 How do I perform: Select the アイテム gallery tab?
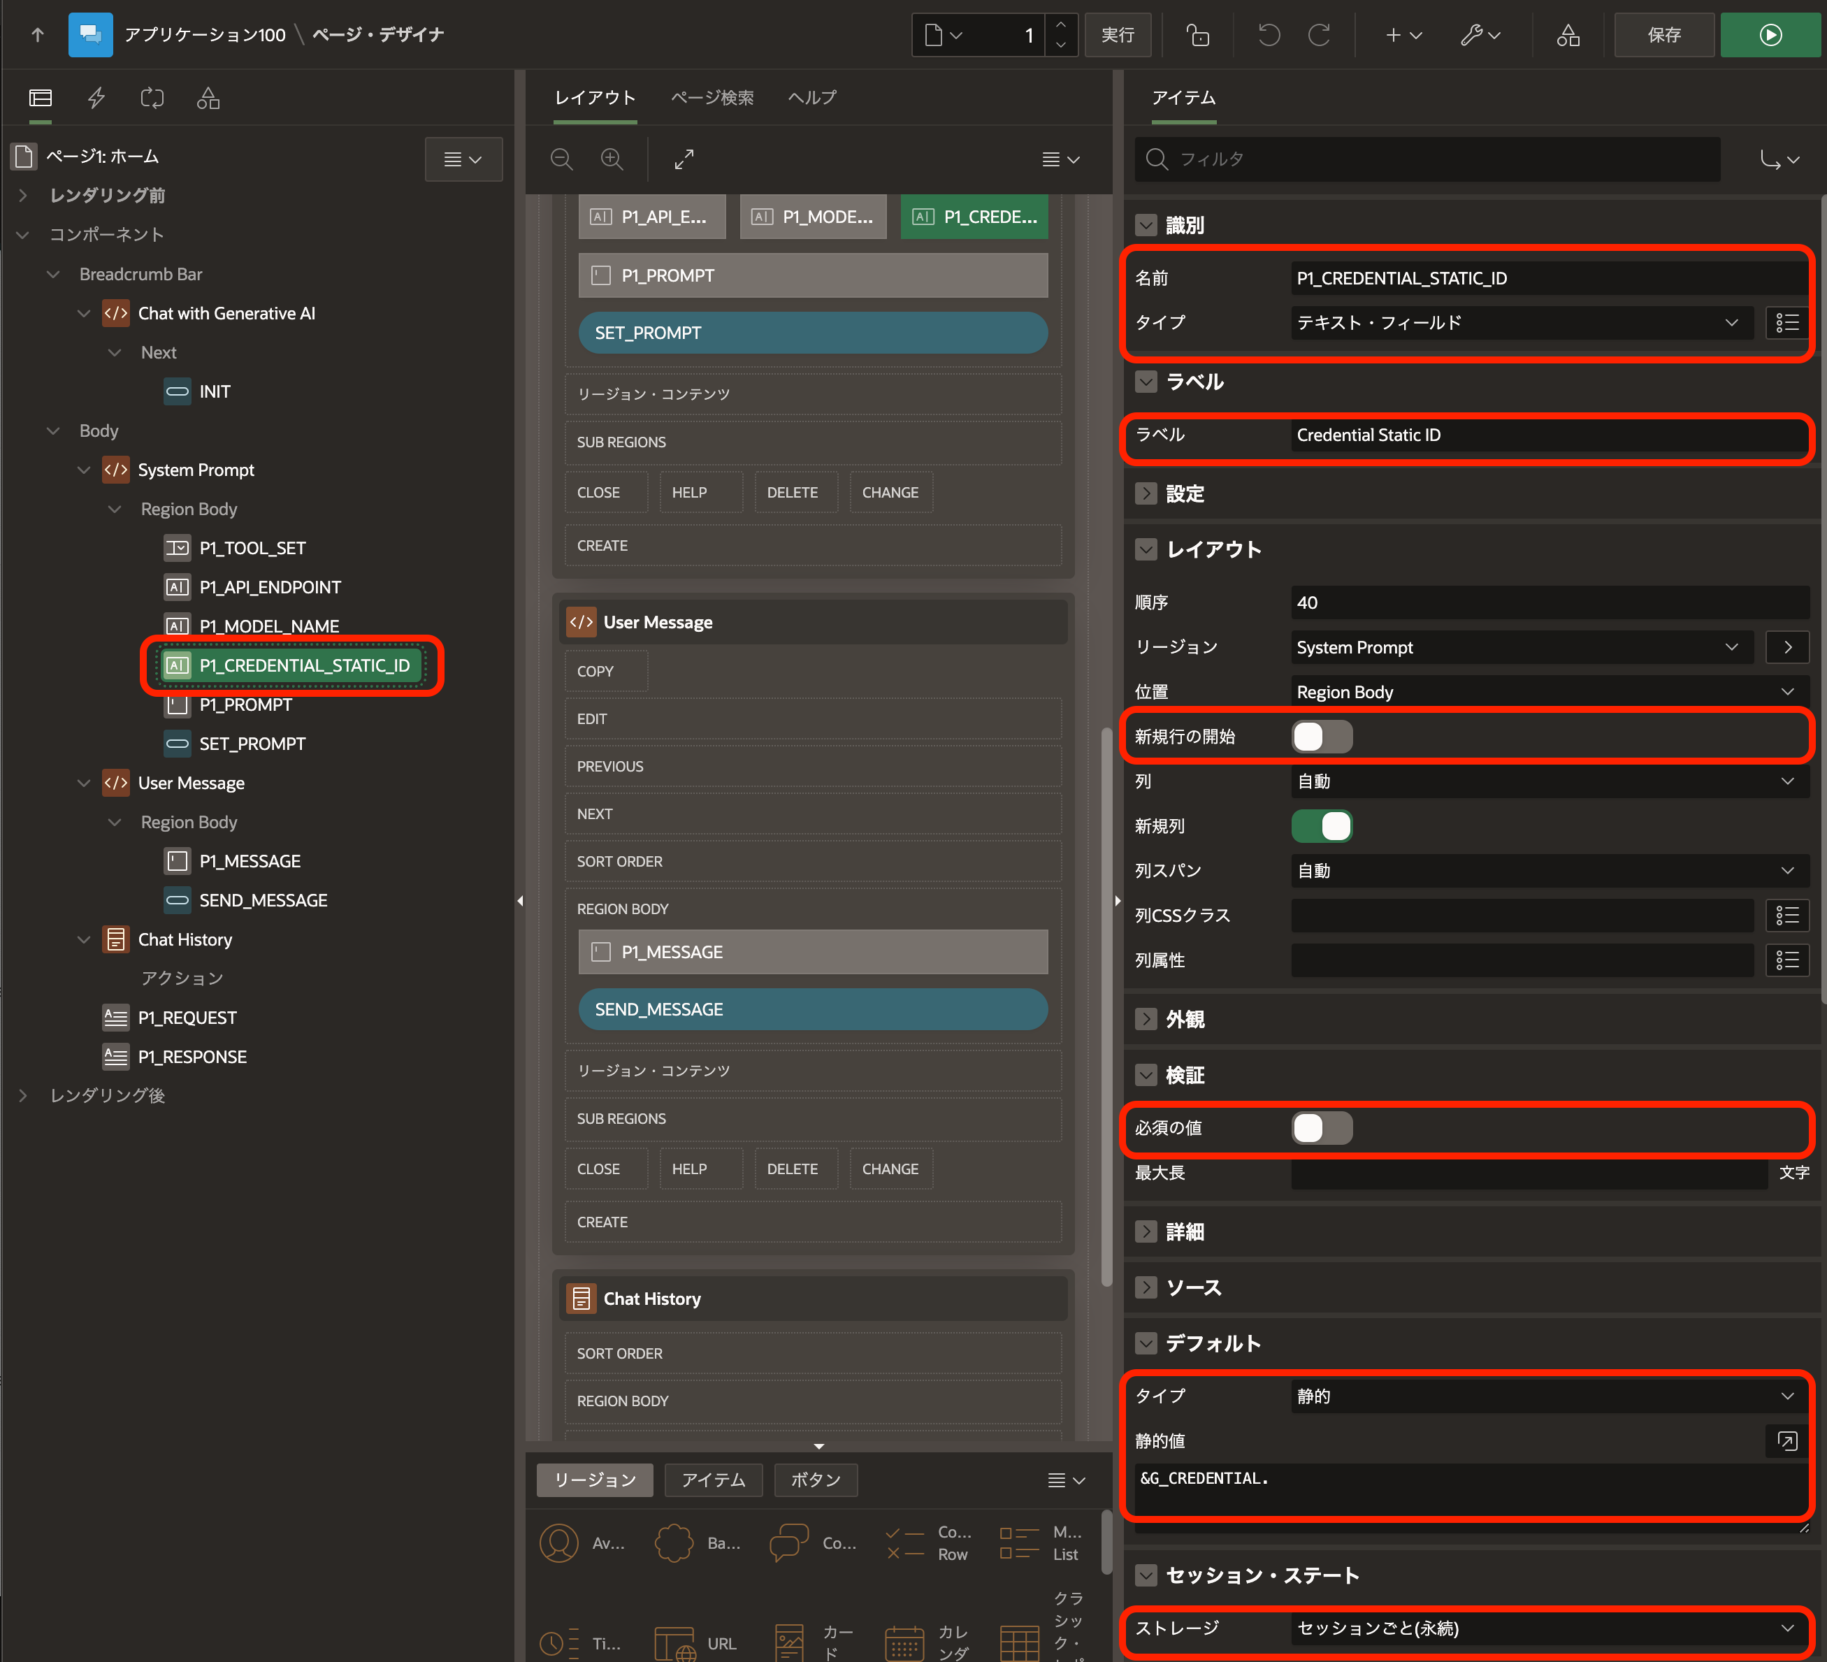coord(713,1480)
